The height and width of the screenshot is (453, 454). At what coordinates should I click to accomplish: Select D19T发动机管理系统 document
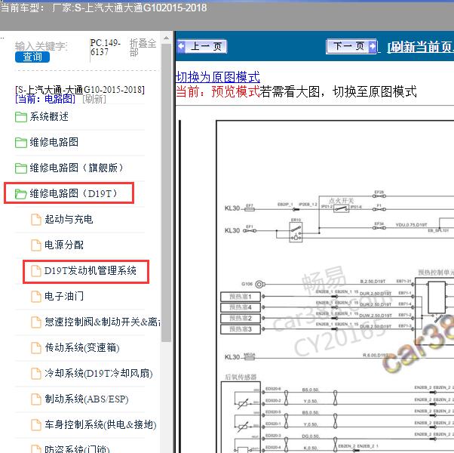click(x=90, y=271)
